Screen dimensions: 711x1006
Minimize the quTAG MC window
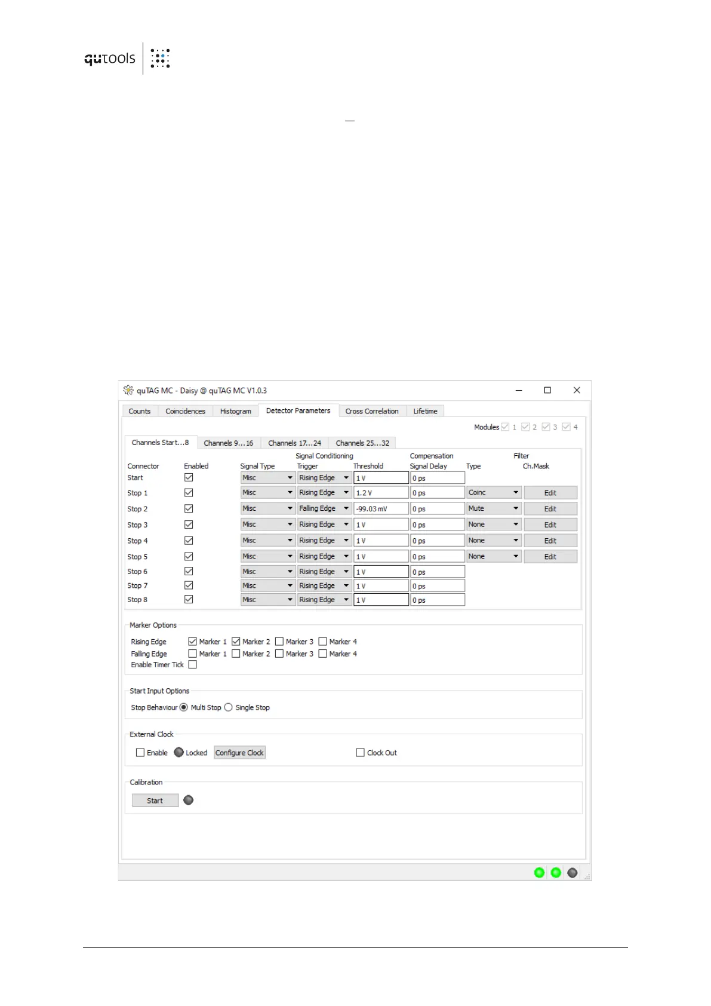click(x=519, y=390)
